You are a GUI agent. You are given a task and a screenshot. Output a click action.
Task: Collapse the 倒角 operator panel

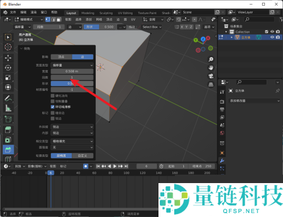click(x=22, y=49)
